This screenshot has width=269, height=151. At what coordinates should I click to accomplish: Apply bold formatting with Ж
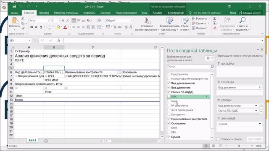(x=32, y=27)
